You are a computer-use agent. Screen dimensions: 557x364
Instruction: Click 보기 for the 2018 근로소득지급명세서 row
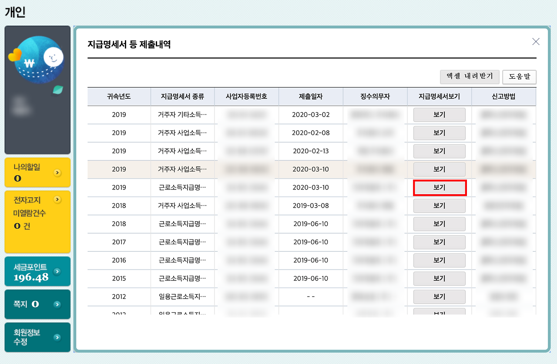point(439,224)
